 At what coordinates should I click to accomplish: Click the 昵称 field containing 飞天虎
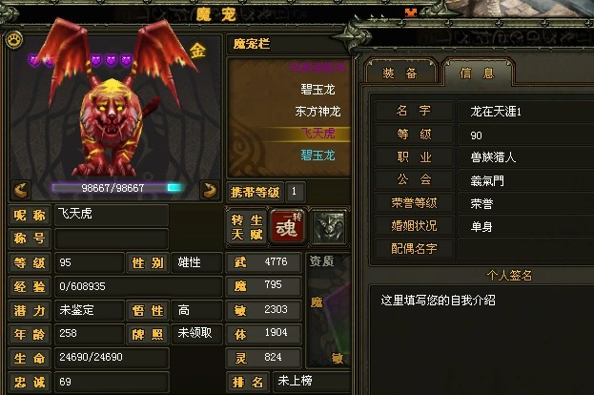click(x=112, y=215)
